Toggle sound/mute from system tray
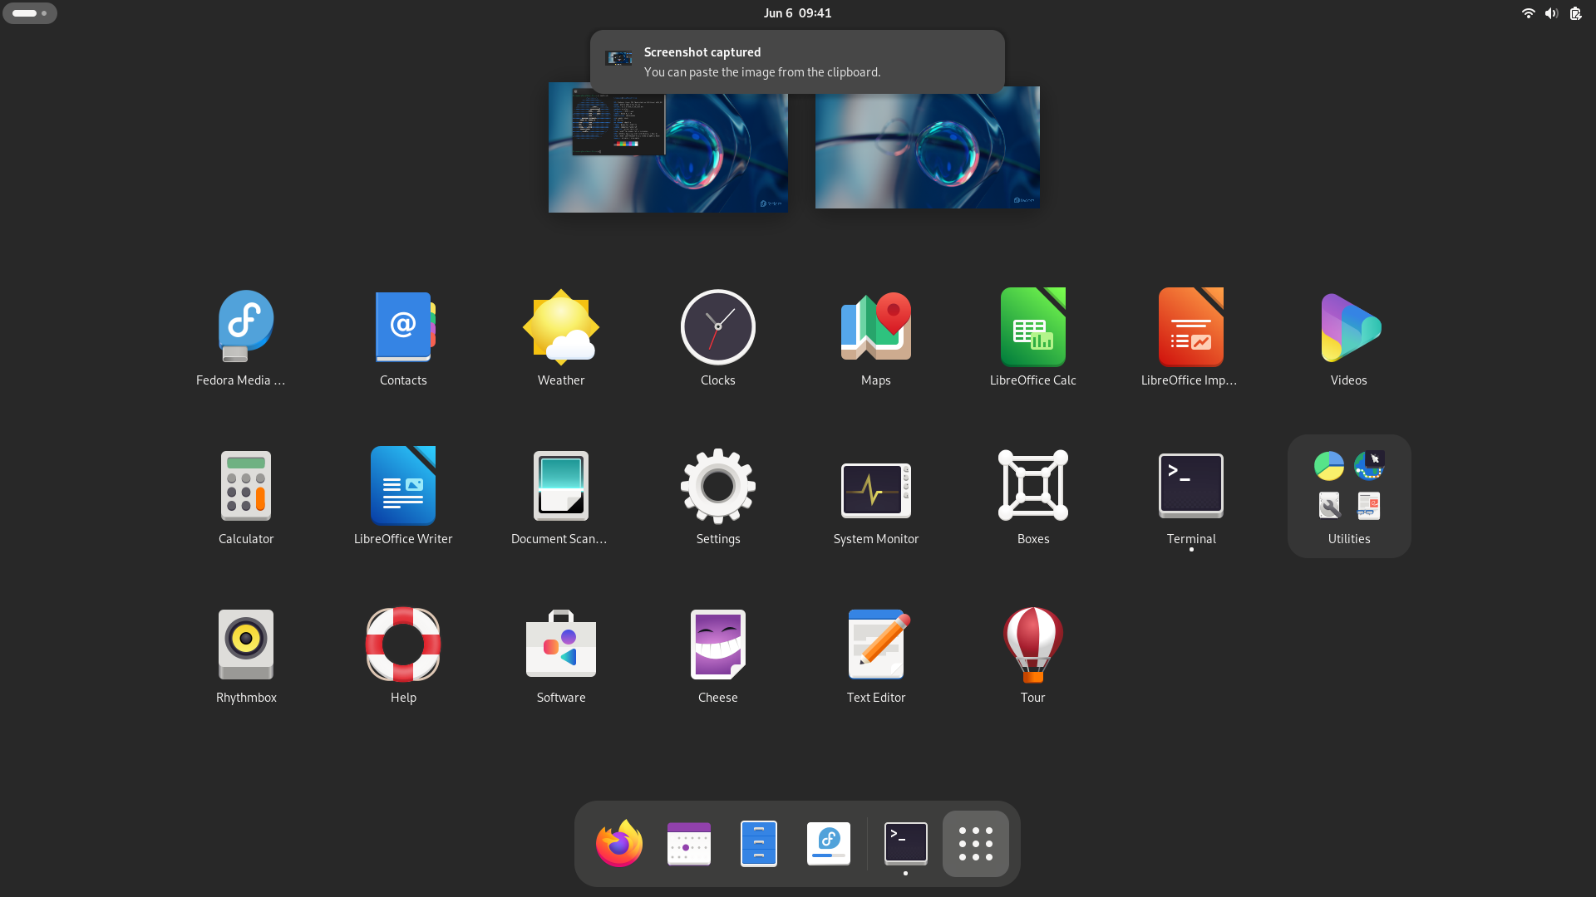The height and width of the screenshot is (897, 1596). [1552, 12]
